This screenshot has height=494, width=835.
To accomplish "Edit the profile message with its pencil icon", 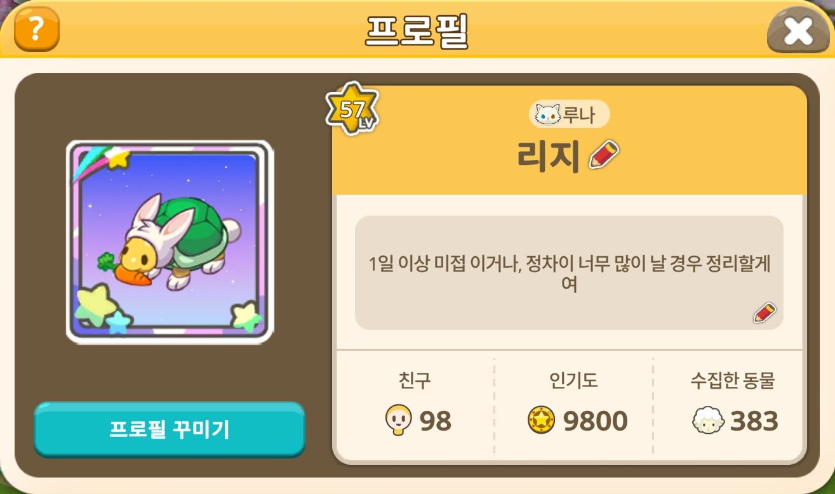I will 765,313.
